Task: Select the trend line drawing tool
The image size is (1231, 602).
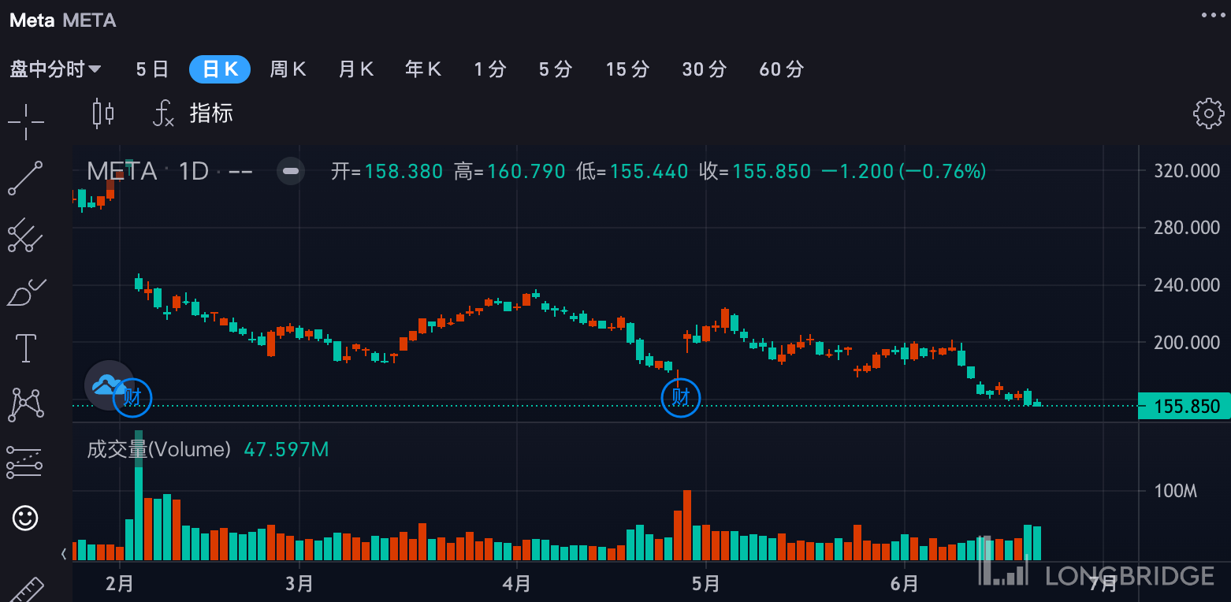Action: coord(25,178)
